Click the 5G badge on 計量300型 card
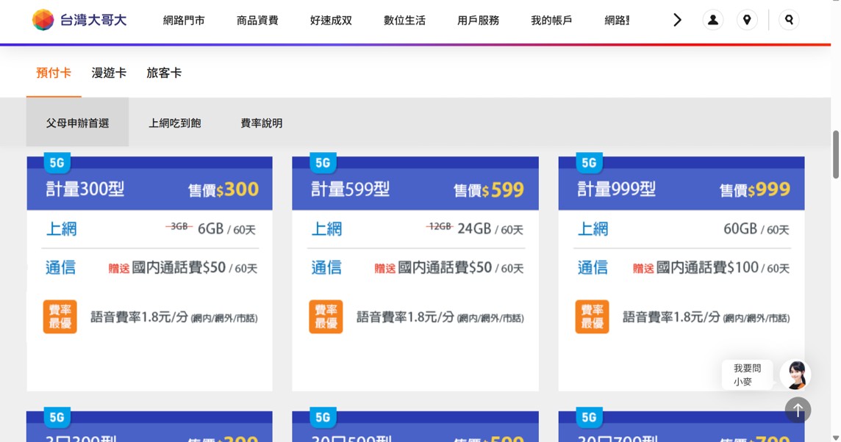Screen dimensions: 841x442 tap(57, 163)
